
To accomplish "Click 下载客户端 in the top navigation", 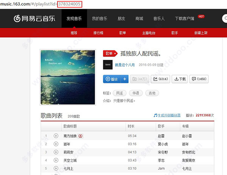I will click(185, 19).
